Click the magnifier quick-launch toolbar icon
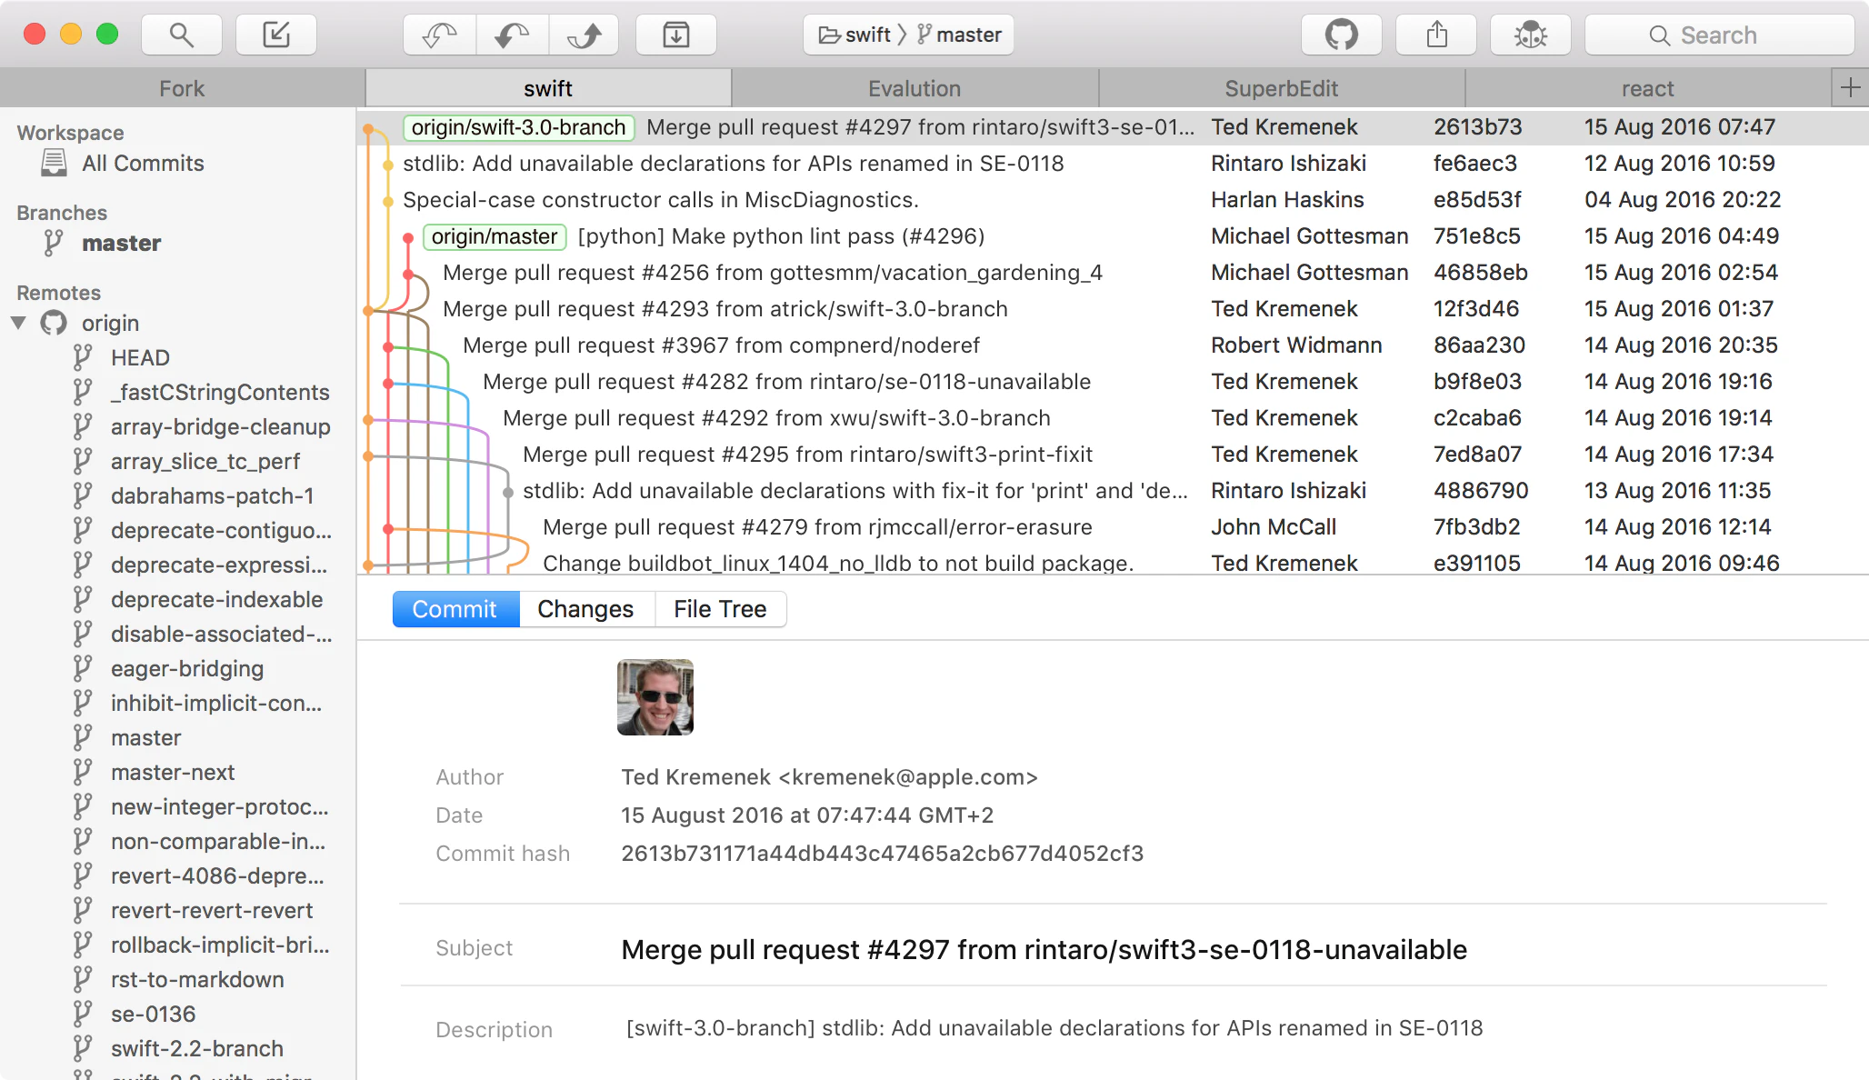This screenshot has height=1080, width=1869. pyautogui.click(x=182, y=35)
